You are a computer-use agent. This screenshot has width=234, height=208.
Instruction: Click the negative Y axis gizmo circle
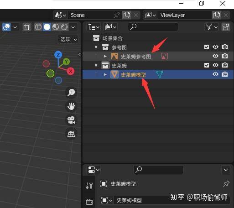point(50,73)
